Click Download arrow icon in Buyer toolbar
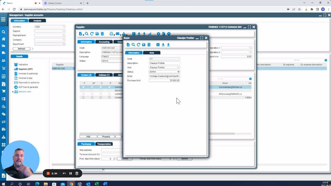Viewport: 331px width, 186px height. pos(163,45)
